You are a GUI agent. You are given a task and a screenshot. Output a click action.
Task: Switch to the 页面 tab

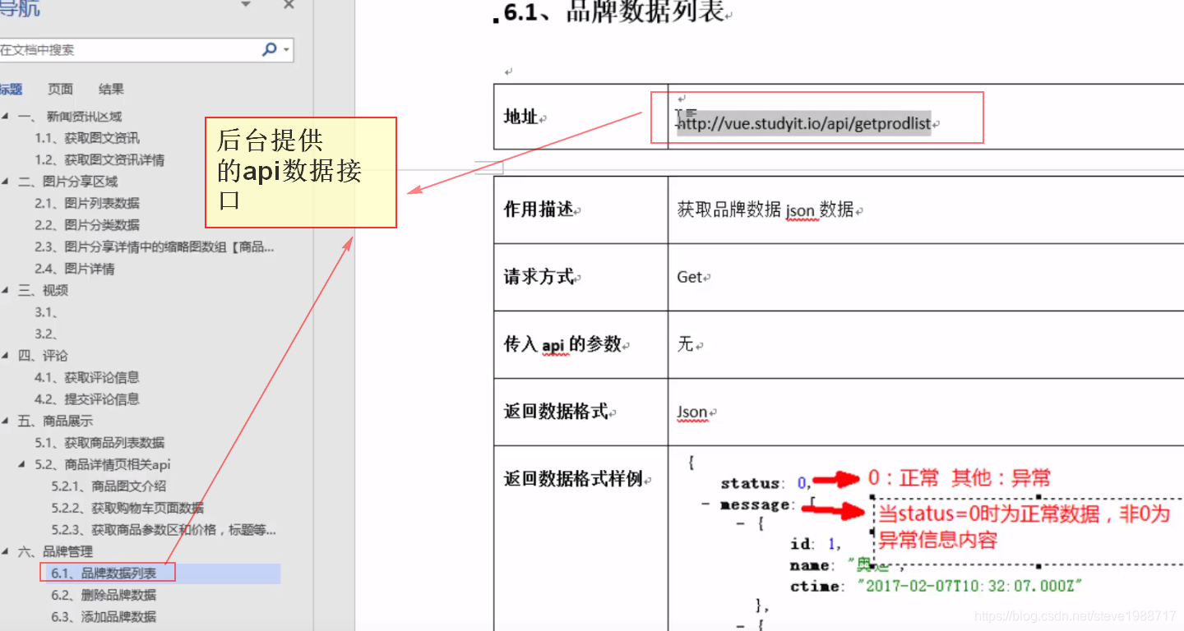click(60, 89)
